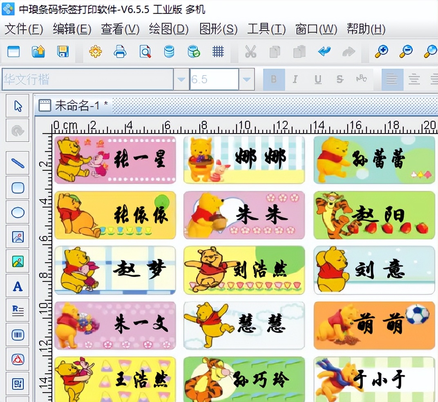Viewport: 438px width, 402px height.
Task: Open print preview
Action: click(x=144, y=52)
